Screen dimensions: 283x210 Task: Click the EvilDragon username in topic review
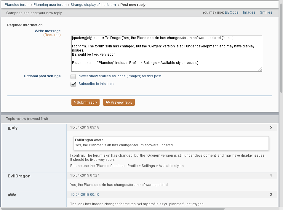click(19, 176)
